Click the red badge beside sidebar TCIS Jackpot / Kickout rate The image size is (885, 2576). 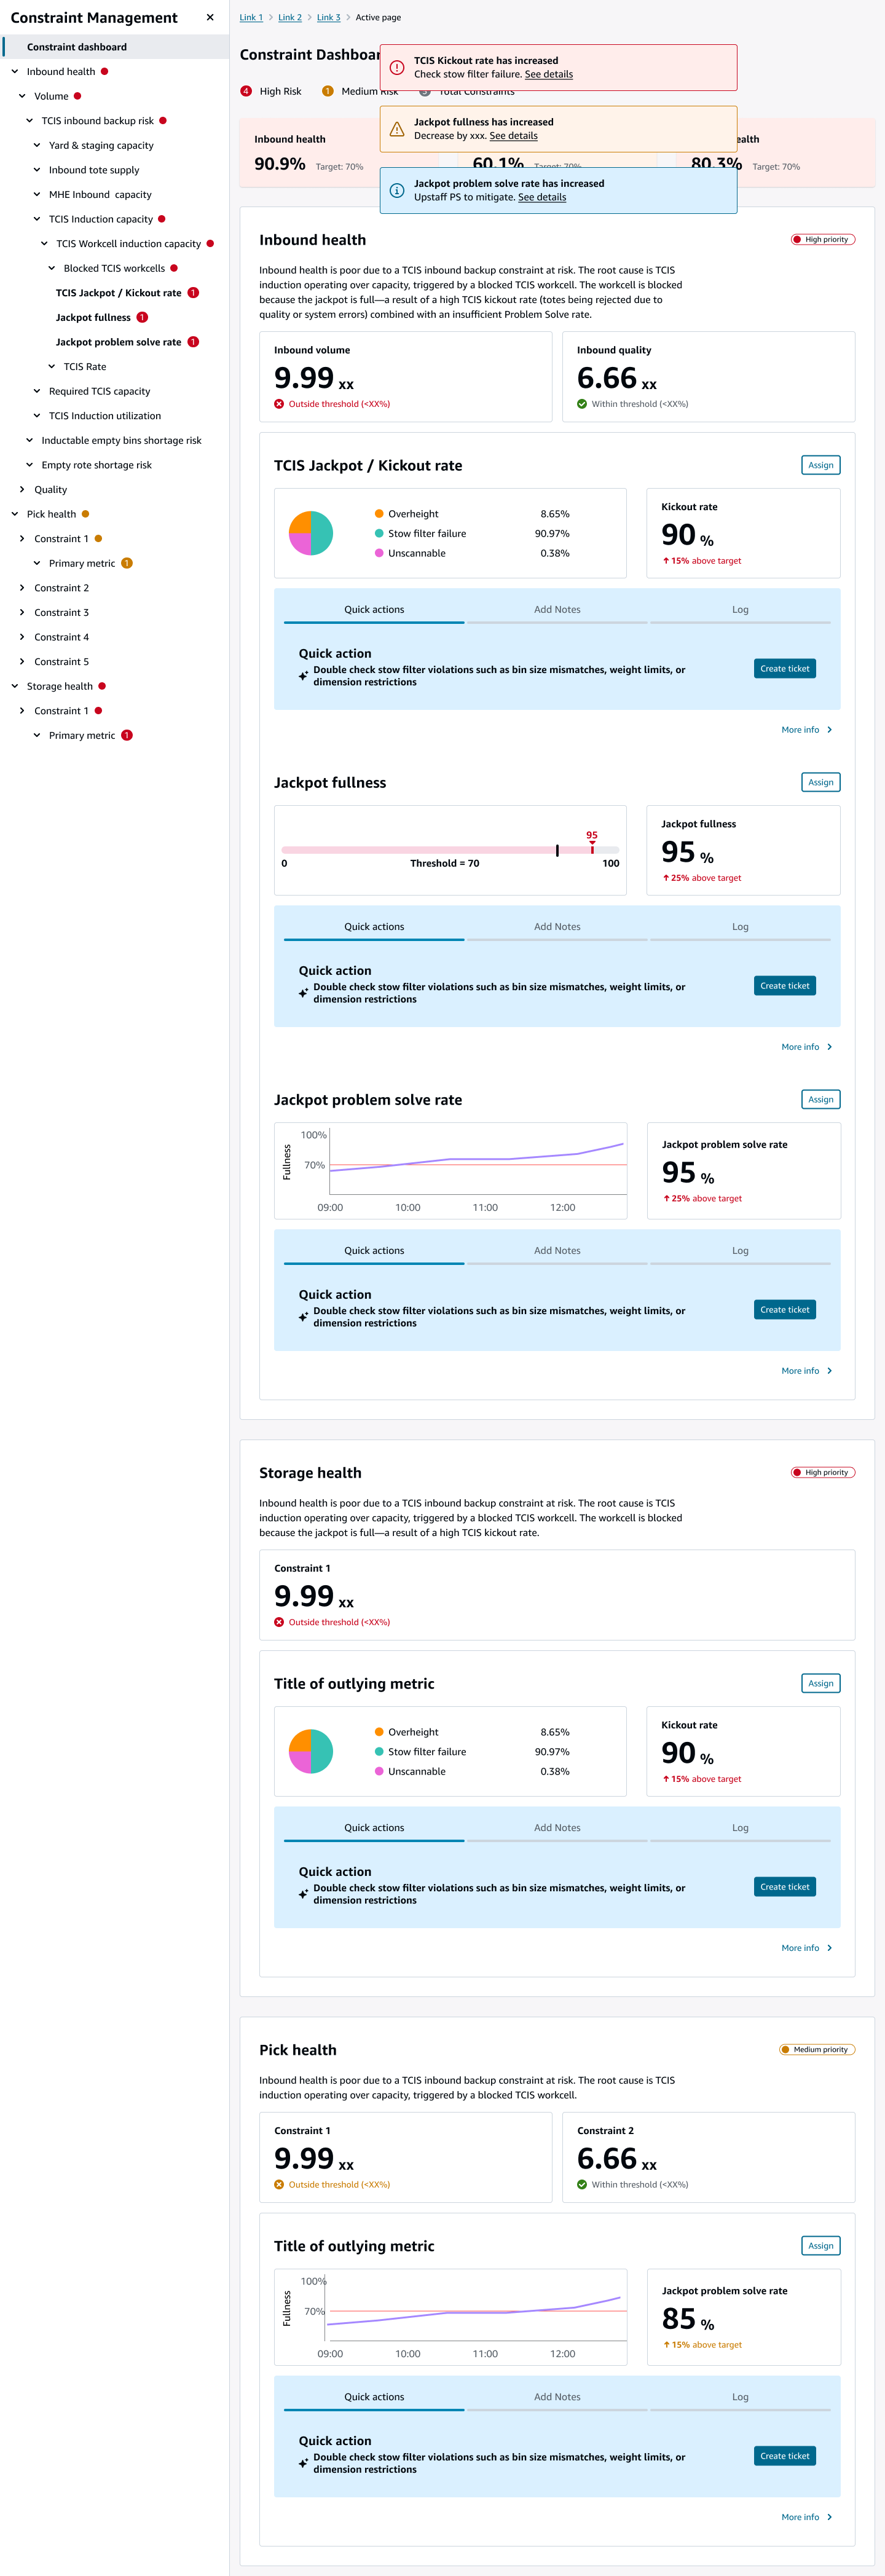[193, 293]
